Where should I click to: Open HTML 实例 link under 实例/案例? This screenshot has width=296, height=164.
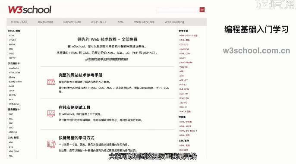[x=185, y=145]
